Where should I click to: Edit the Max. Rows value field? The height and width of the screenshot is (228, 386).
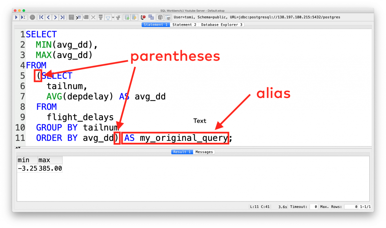(351, 206)
